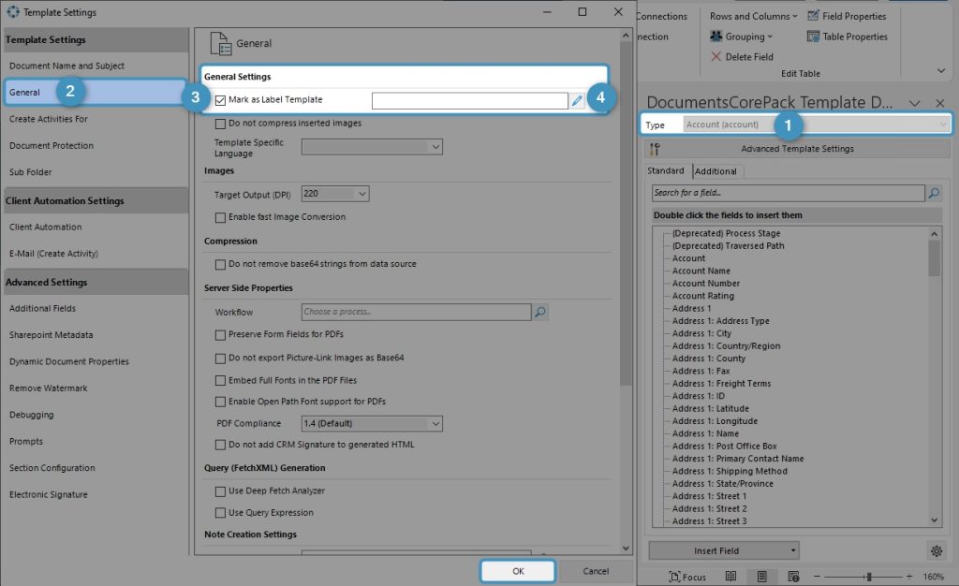Click the field search magnifier icon

point(934,193)
